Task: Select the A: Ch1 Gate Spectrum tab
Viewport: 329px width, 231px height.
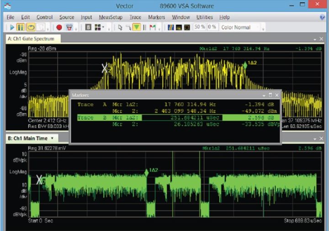Action: click(31, 39)
